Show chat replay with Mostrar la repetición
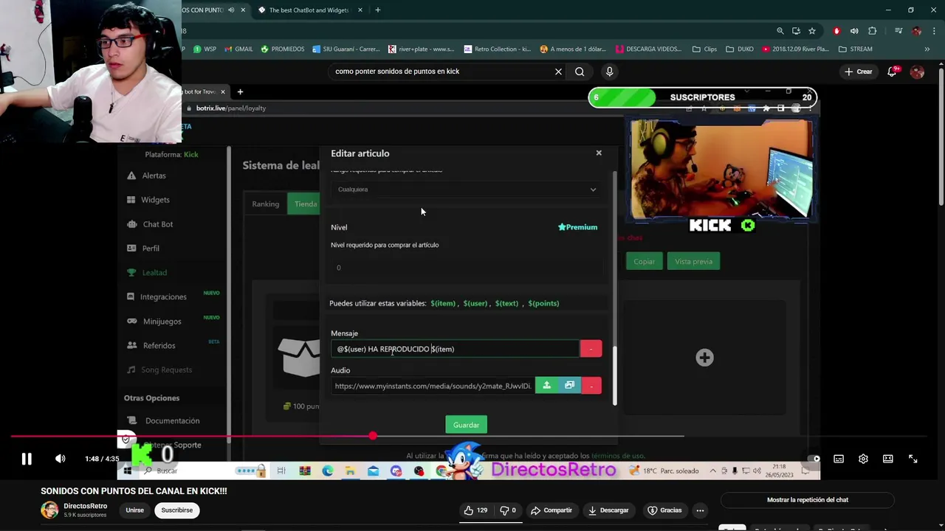This screenshot has width=945, height=531. 807,500
